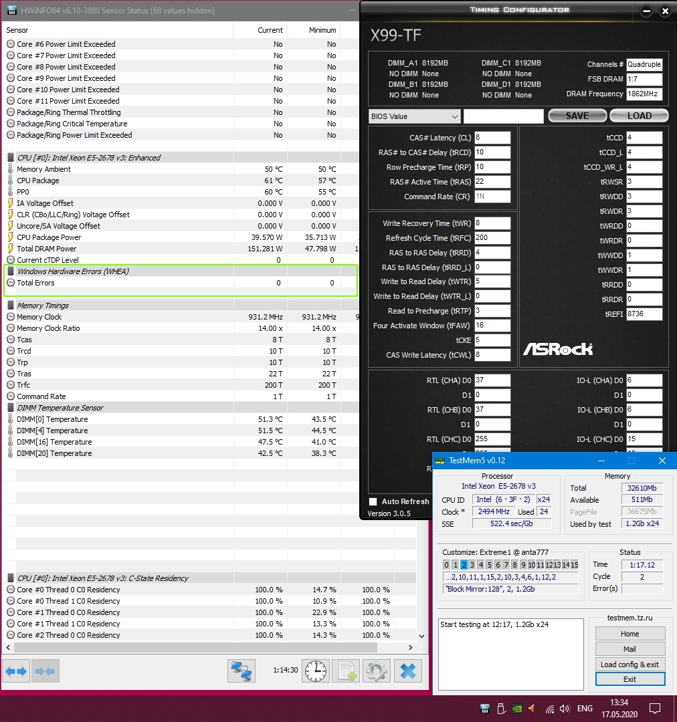Image resolution: width=677 pixels, height=722 pixels.
Task: Click the RTL (CHA) D0 value field
Action: (492, 380)
